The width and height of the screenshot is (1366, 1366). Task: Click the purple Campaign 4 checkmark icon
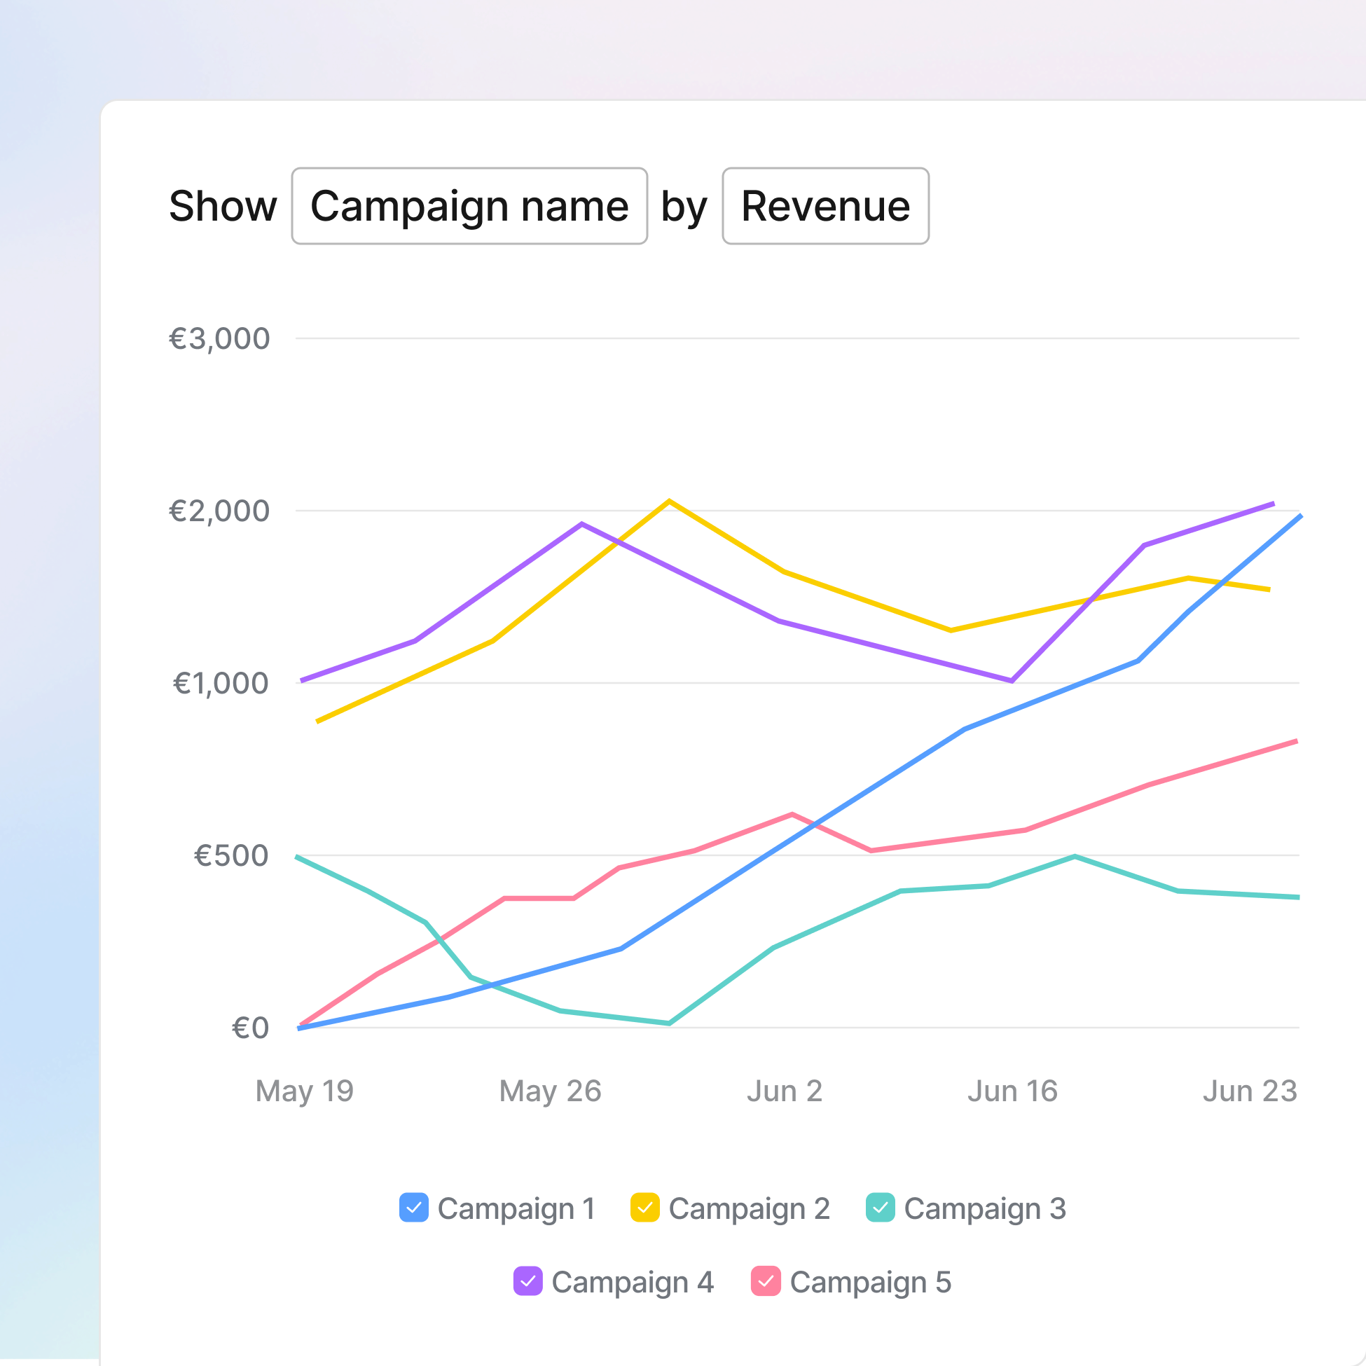point(530,1282)
